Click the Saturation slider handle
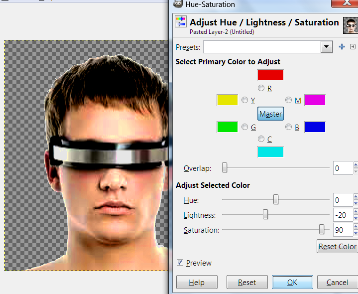The image size is (358, 294). click(x=322, y=229)
